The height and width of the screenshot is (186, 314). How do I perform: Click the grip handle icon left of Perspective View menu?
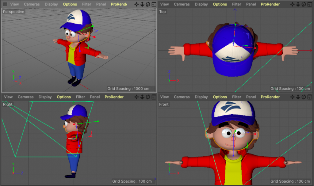[5, 4]
